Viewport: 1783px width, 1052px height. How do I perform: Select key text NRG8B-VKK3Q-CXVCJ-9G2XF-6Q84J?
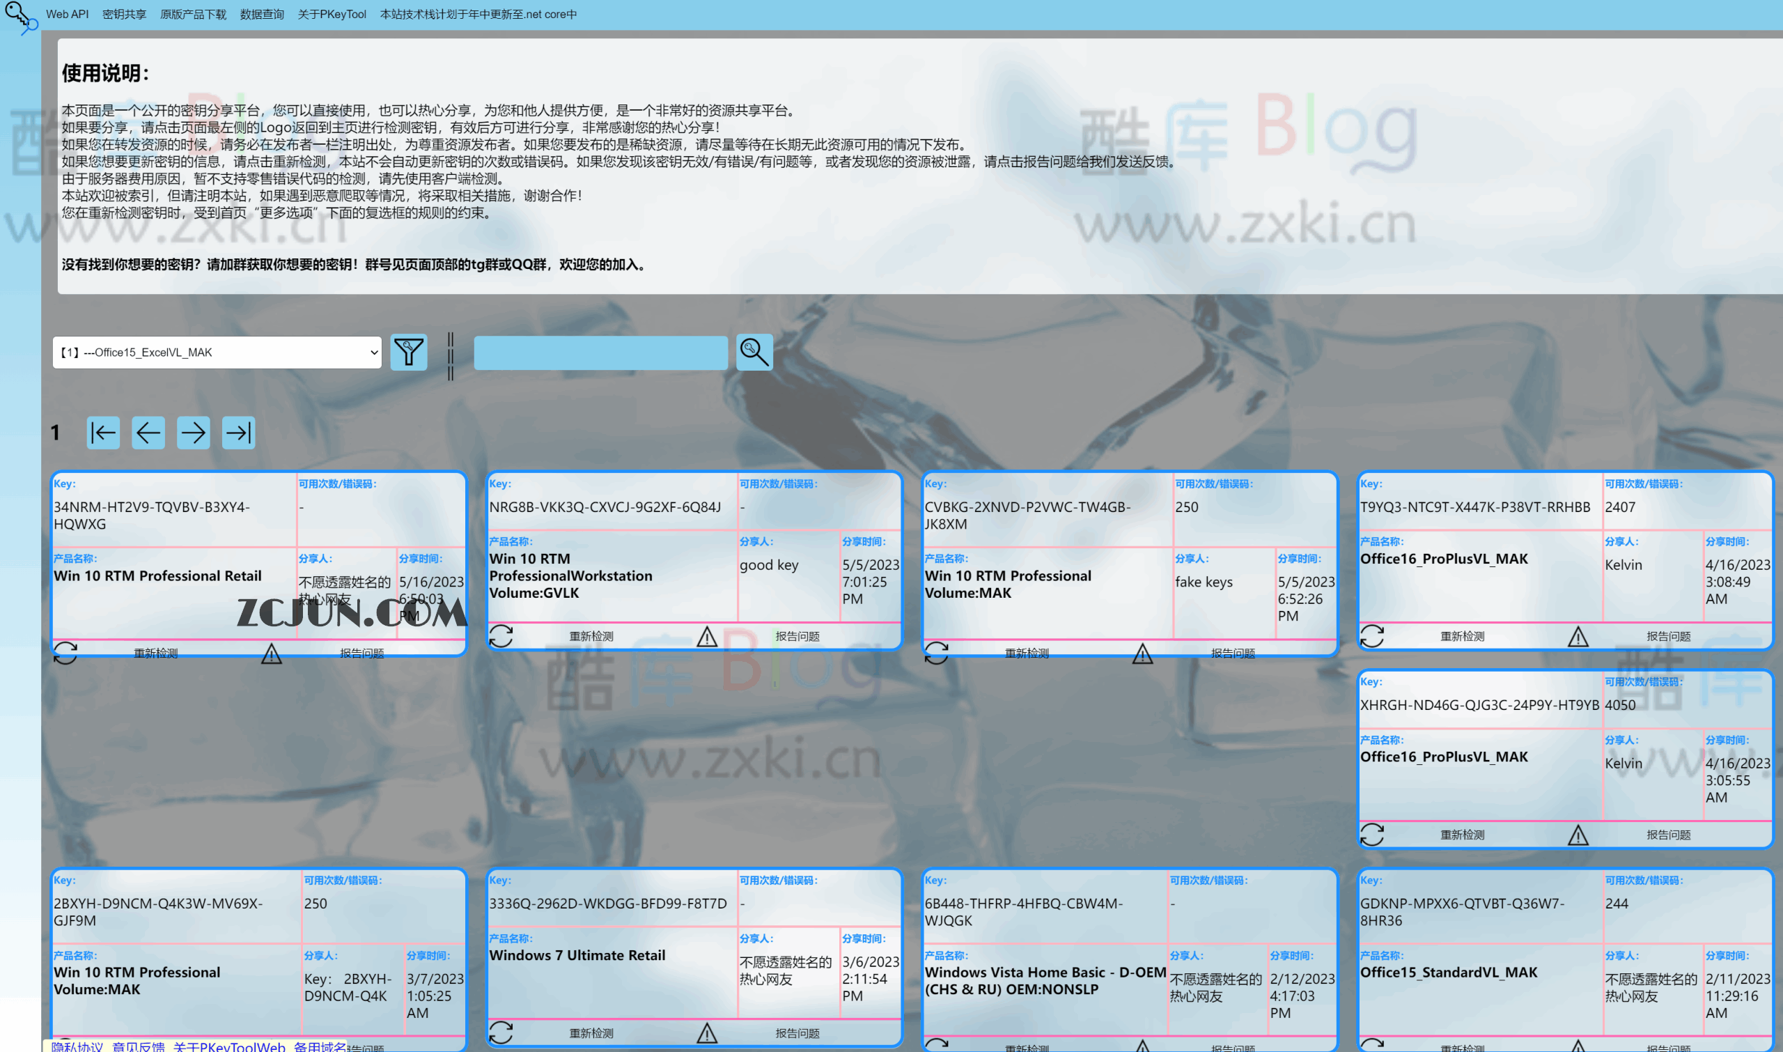[605, 507]
